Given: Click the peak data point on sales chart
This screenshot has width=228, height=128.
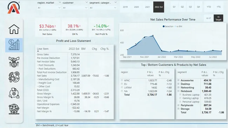Looking at the screenshot, I should [153, 35].
